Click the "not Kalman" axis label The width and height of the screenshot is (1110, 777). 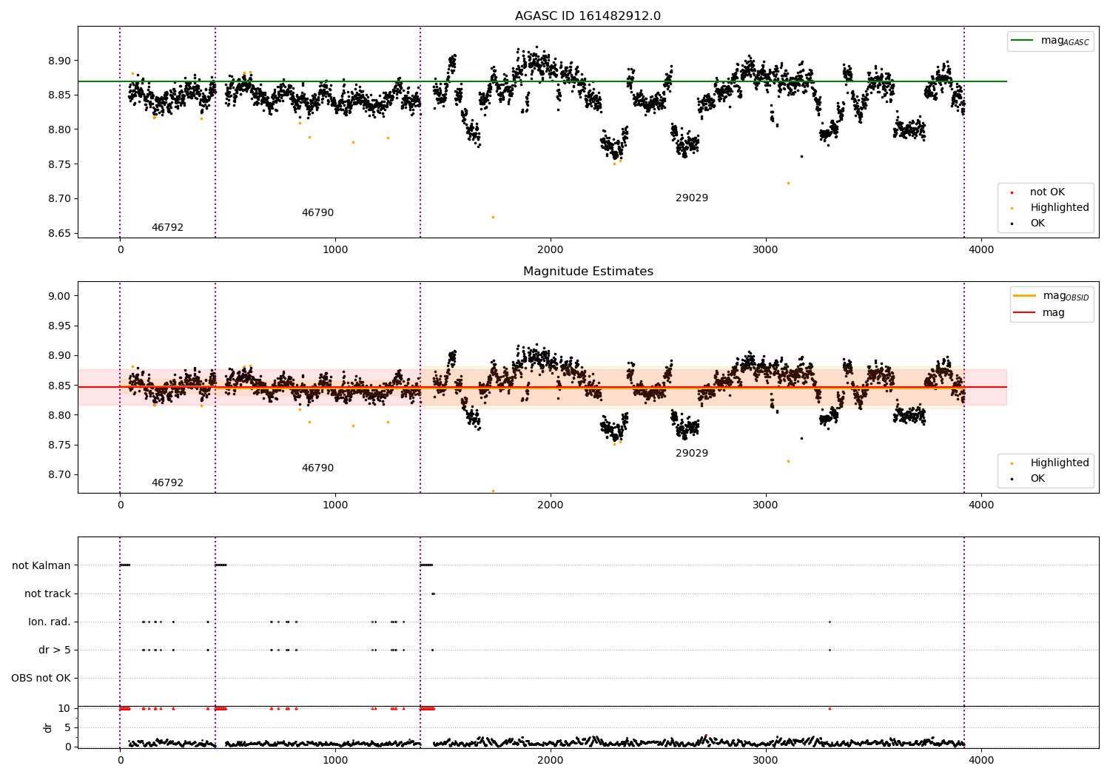41,565
